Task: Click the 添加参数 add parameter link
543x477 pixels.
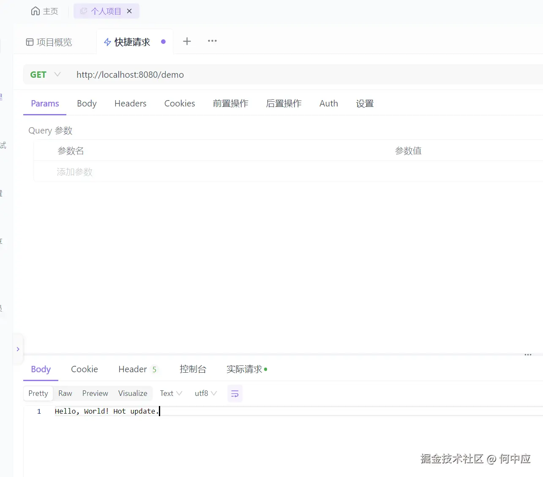Action: point(74,172)
